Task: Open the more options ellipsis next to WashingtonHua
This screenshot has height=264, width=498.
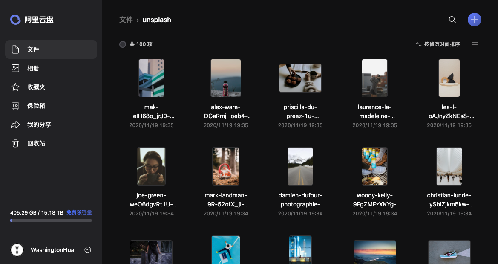Action: tap(88, 250)
